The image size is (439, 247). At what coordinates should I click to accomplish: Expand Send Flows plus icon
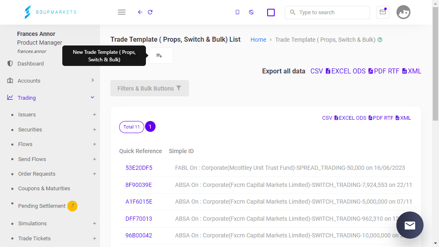[x=94, y=159]
